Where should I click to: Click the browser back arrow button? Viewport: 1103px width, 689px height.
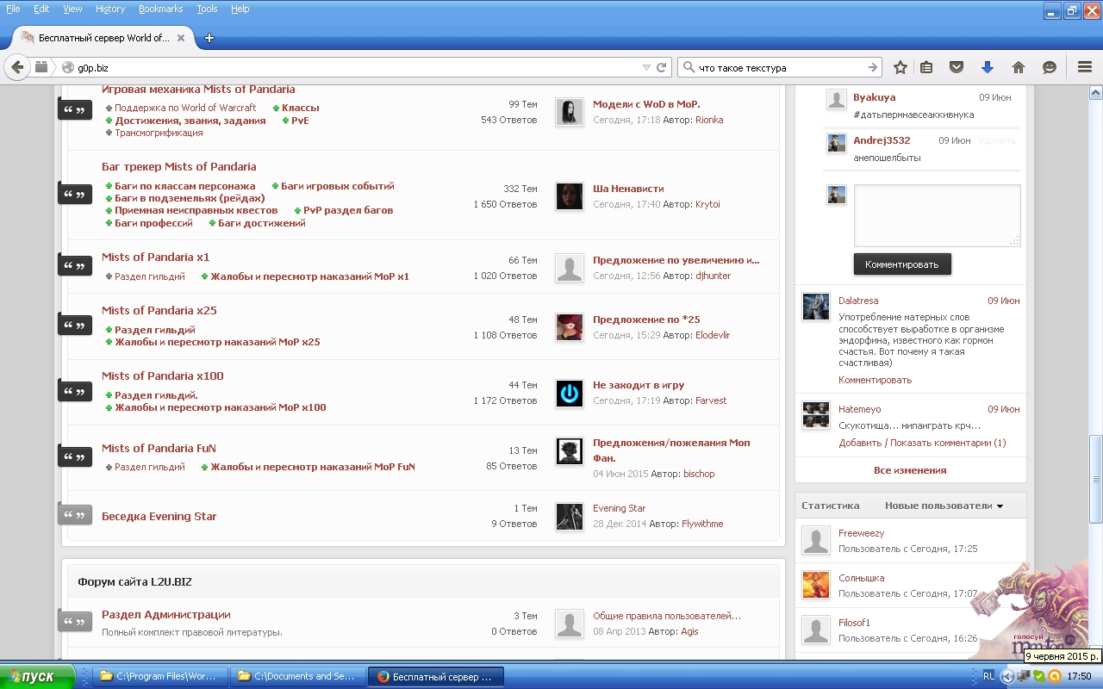click(x=17, y=67)
